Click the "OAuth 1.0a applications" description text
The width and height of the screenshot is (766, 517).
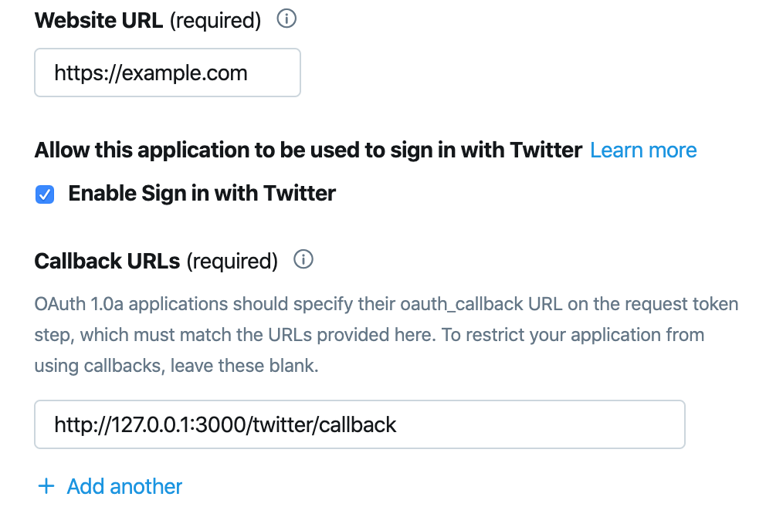(139, 304)
